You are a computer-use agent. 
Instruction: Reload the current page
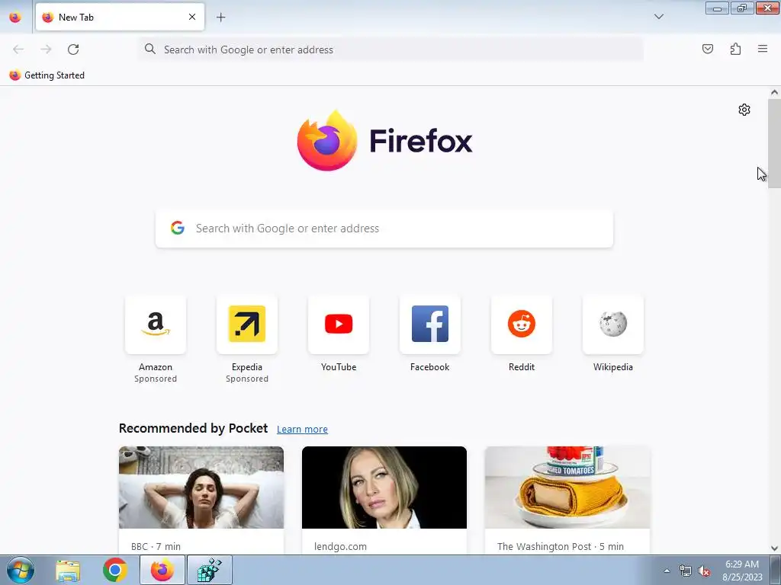tap(73, 50)
